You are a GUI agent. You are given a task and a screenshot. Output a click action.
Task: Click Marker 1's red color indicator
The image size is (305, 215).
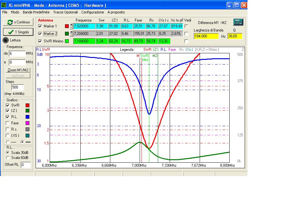coord(67,26)
